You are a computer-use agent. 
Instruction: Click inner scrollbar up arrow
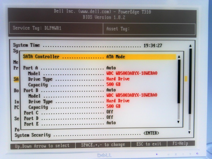pos(179,57)
